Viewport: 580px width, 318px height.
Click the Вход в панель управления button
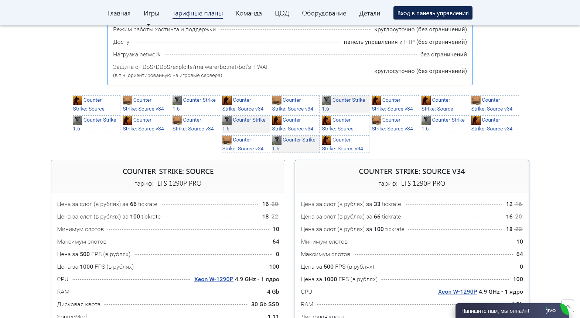pyautogui.click(x=433, y=13)
